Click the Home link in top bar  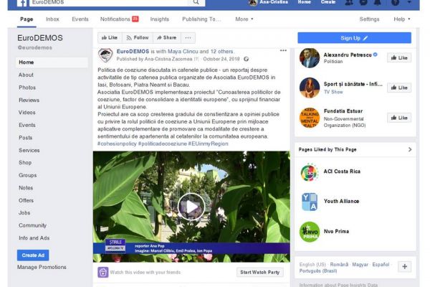[304, 2]
